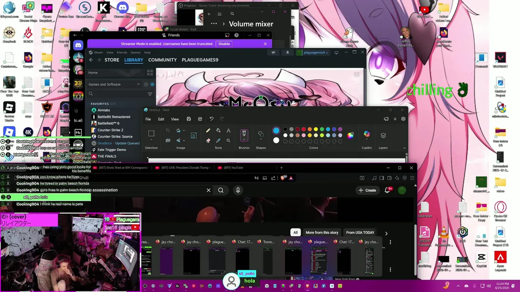Click the YouTube Create button

(367, 190)
